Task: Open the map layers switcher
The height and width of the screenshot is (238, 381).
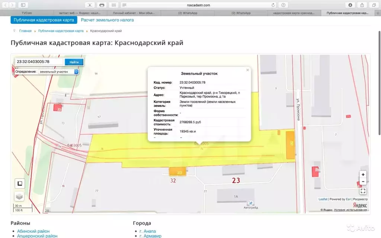Action: 19,196
